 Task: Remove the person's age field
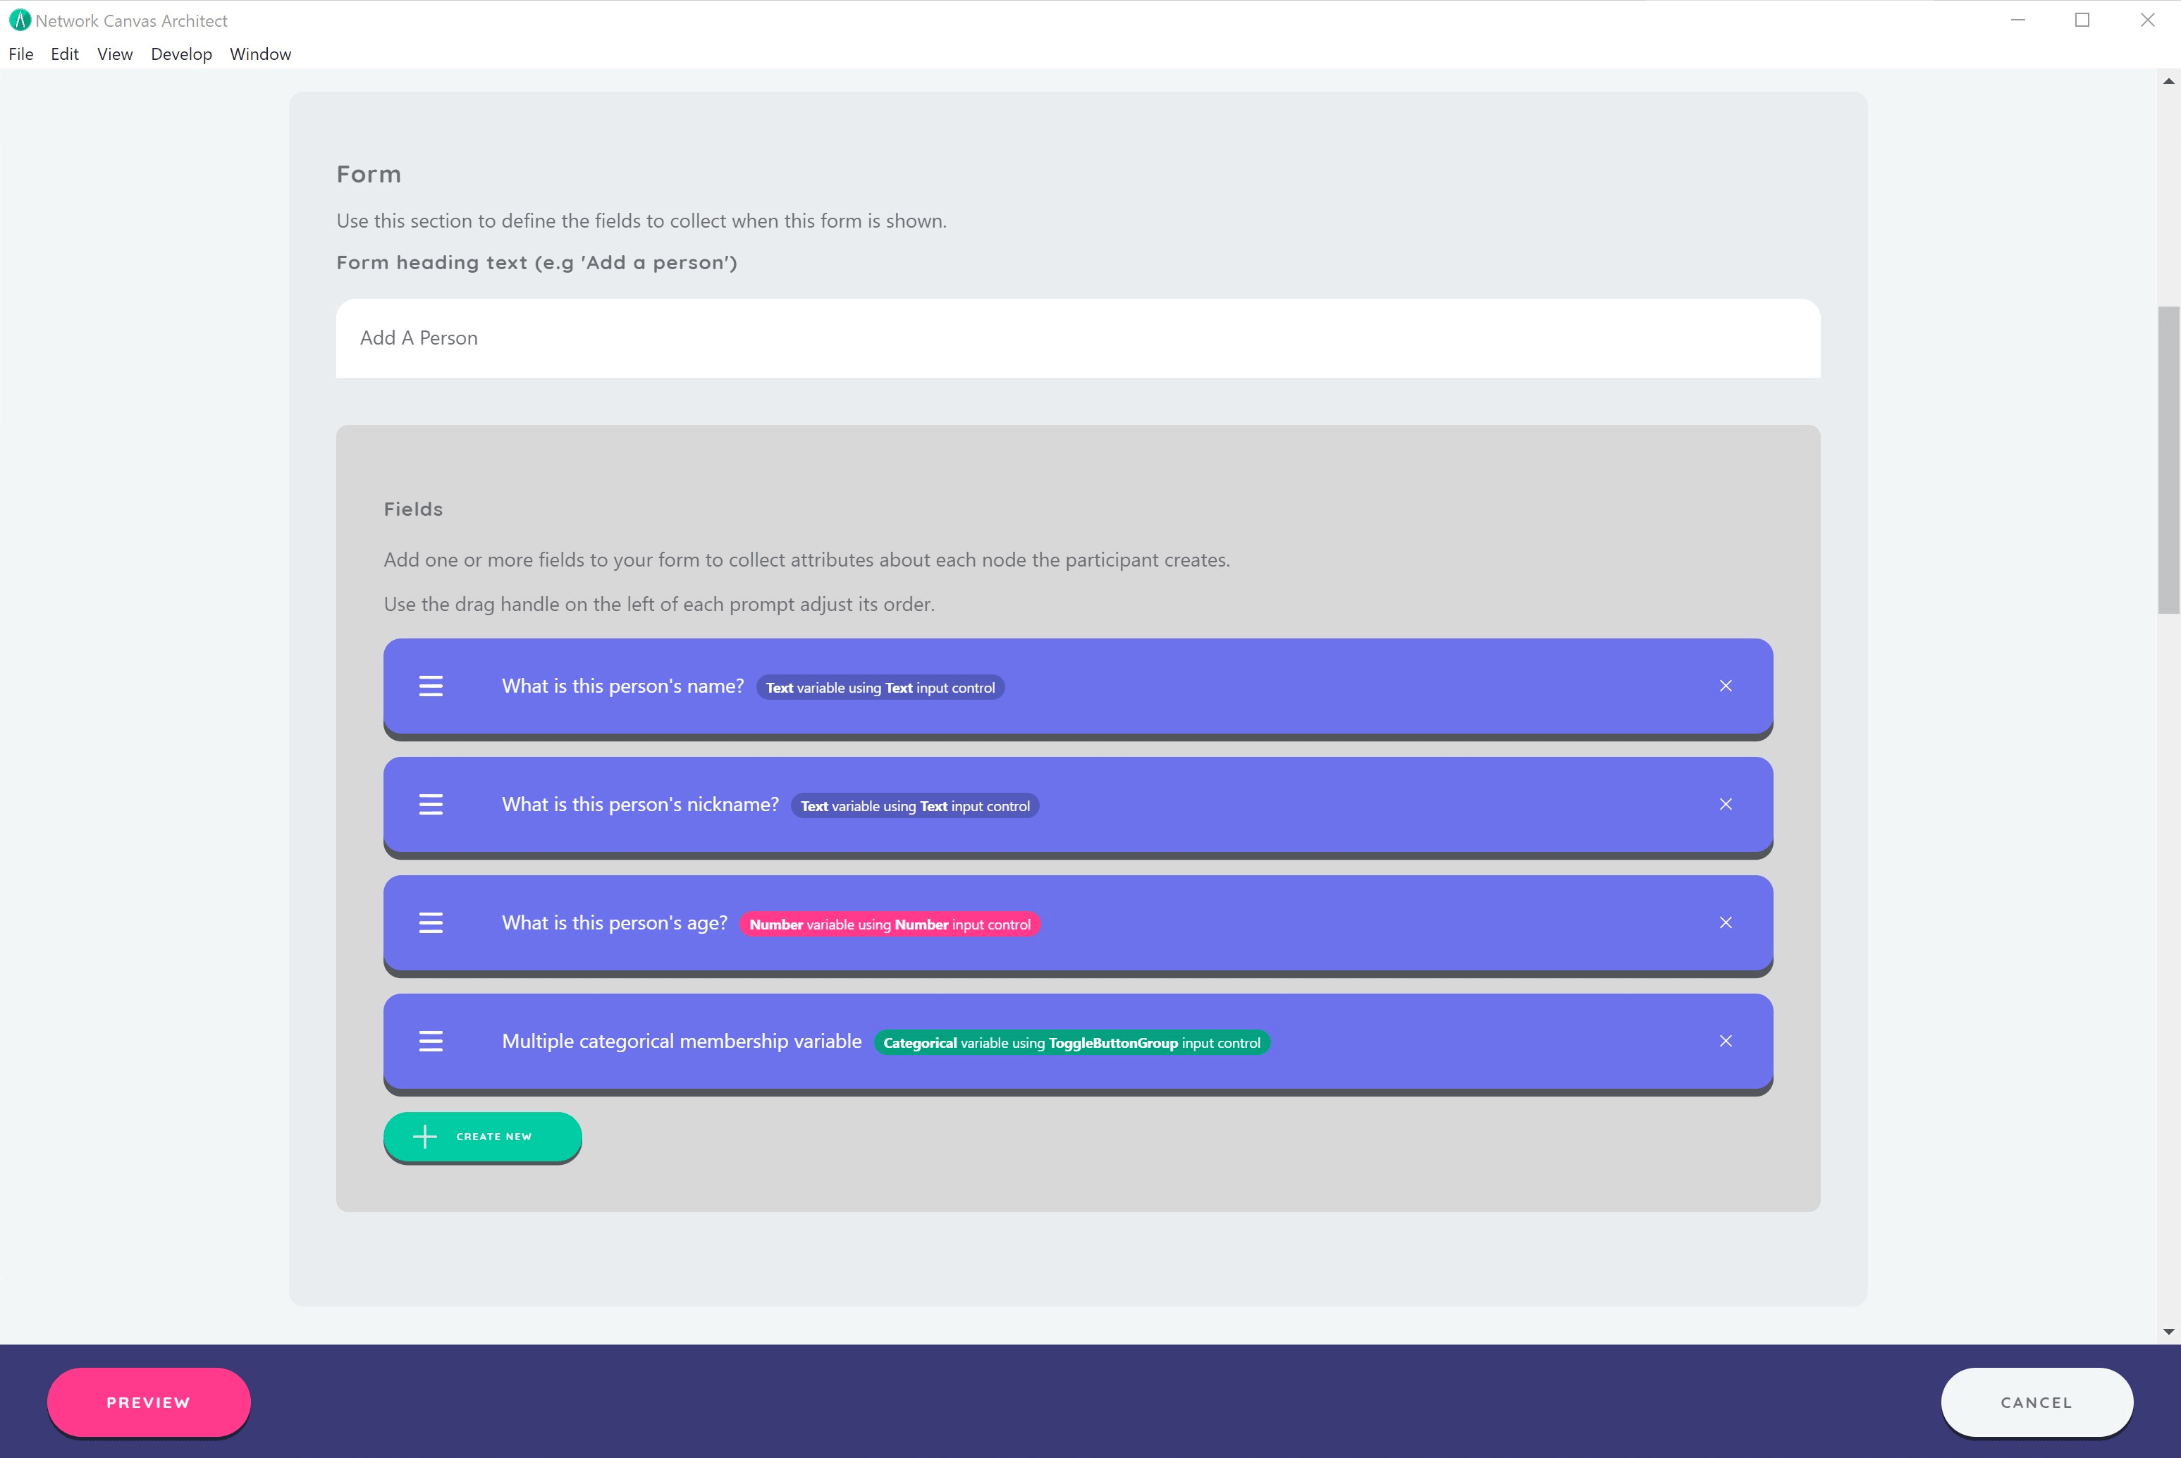pos(1725,922)
